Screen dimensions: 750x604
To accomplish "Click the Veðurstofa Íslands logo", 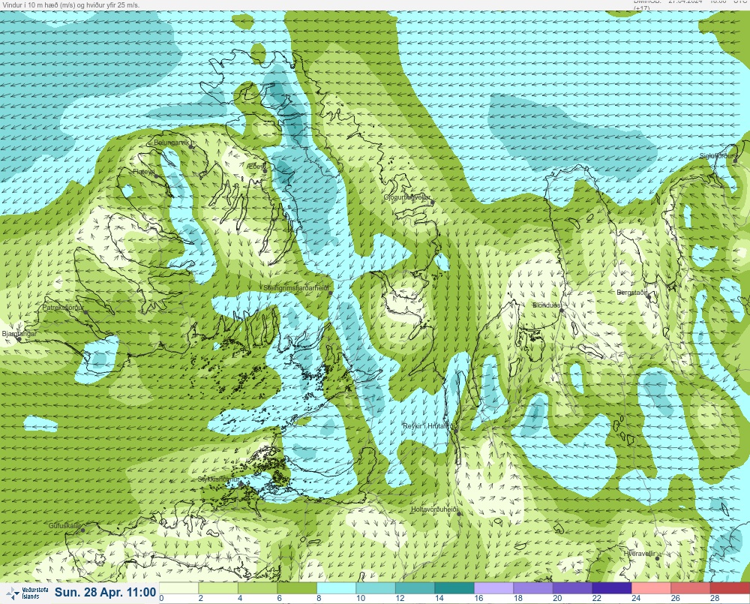I will click(28, 593).
